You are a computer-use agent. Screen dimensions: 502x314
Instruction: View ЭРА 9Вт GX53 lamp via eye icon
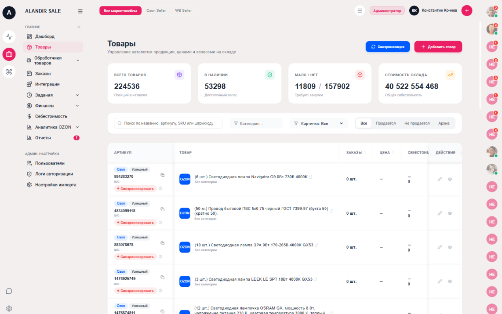(x=450, y=247)
